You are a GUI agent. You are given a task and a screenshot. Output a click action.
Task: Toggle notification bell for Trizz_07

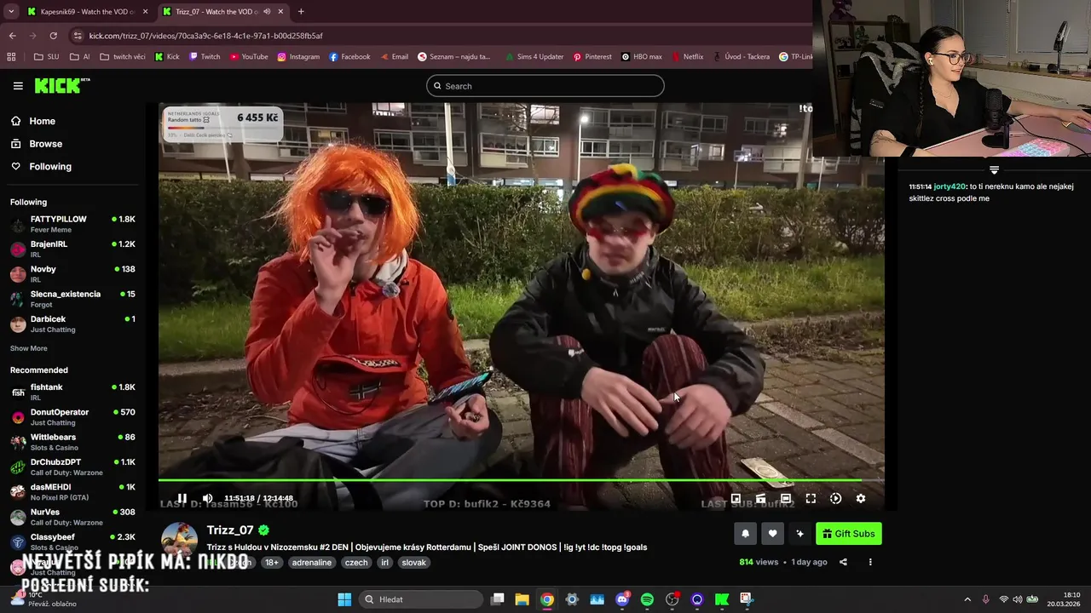[x=745, y=534]
